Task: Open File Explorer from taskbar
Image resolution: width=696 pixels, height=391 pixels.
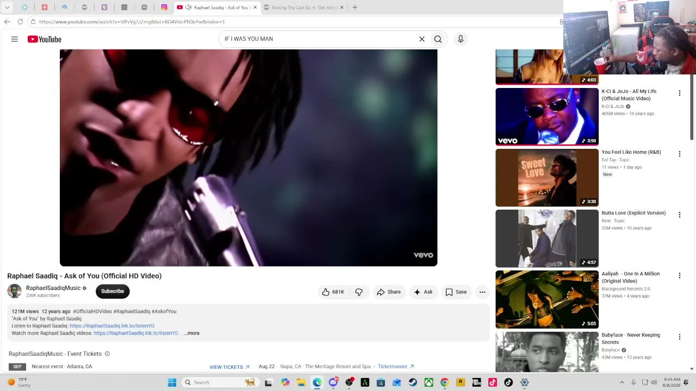Action: [x=301, y=382]
